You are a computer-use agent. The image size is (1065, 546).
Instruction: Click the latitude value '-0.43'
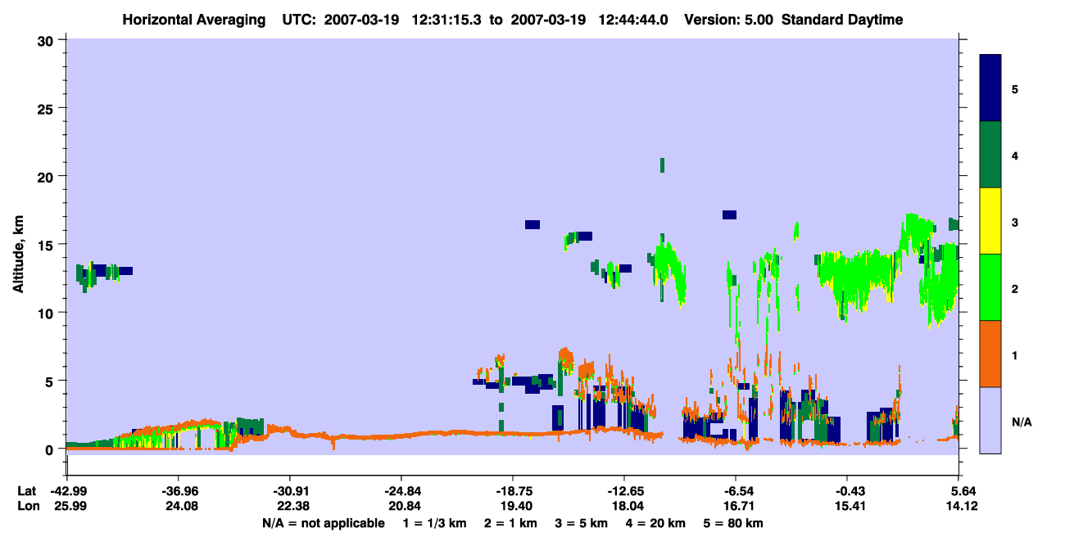[x=848, y=490]
